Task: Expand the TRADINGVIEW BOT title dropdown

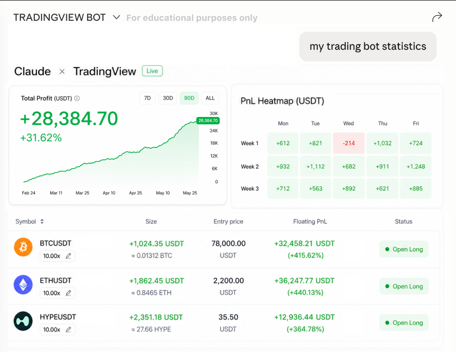Action: point(117,17)
